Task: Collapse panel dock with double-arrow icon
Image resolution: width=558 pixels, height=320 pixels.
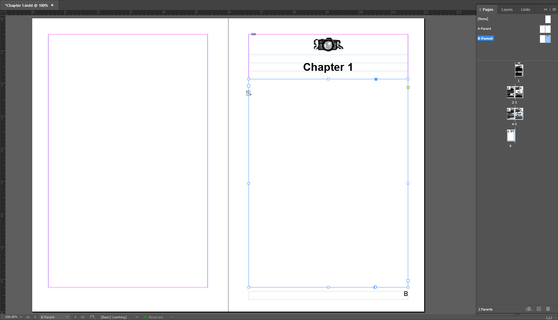Action: [545, 9]
